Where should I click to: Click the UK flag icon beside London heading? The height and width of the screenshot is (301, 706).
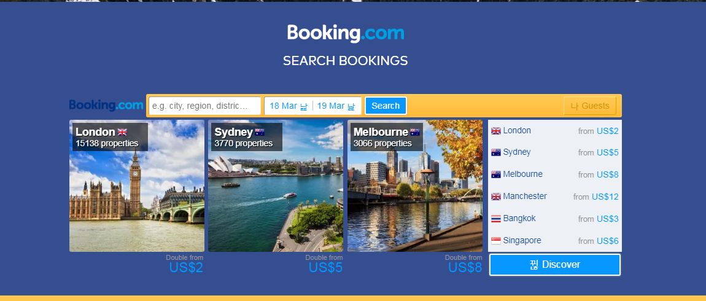pyautogui.click(x=122, y=132)
